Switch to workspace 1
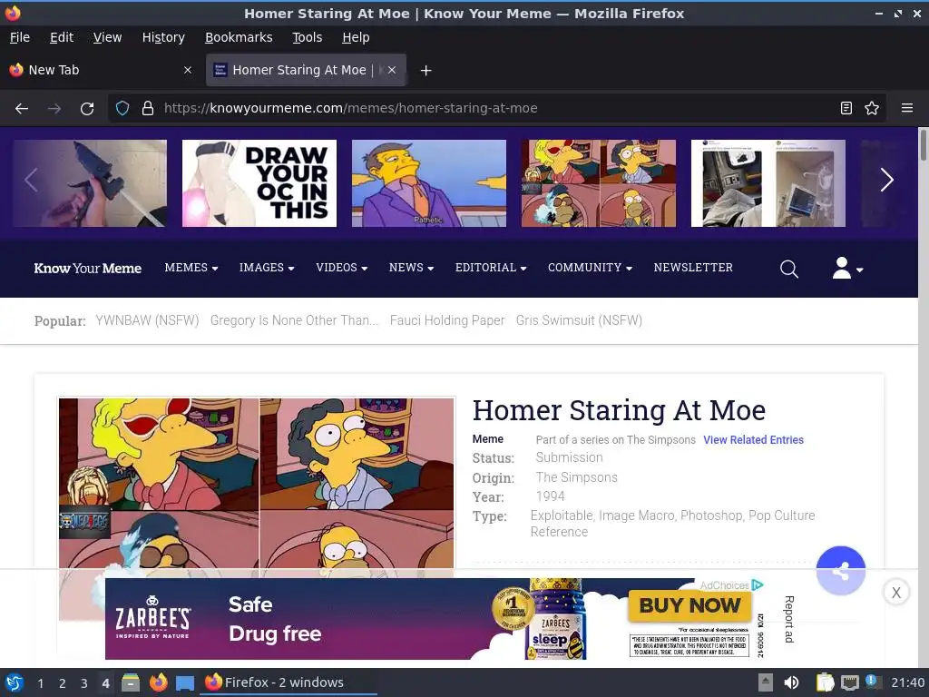The image size is (929, 697). [40, 683]
